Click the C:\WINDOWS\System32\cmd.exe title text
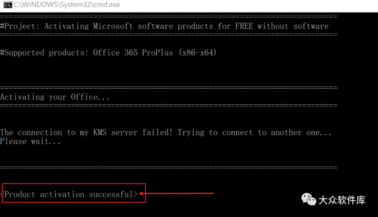The width and height of the screenshot is (378, 217). coord(66,5)
